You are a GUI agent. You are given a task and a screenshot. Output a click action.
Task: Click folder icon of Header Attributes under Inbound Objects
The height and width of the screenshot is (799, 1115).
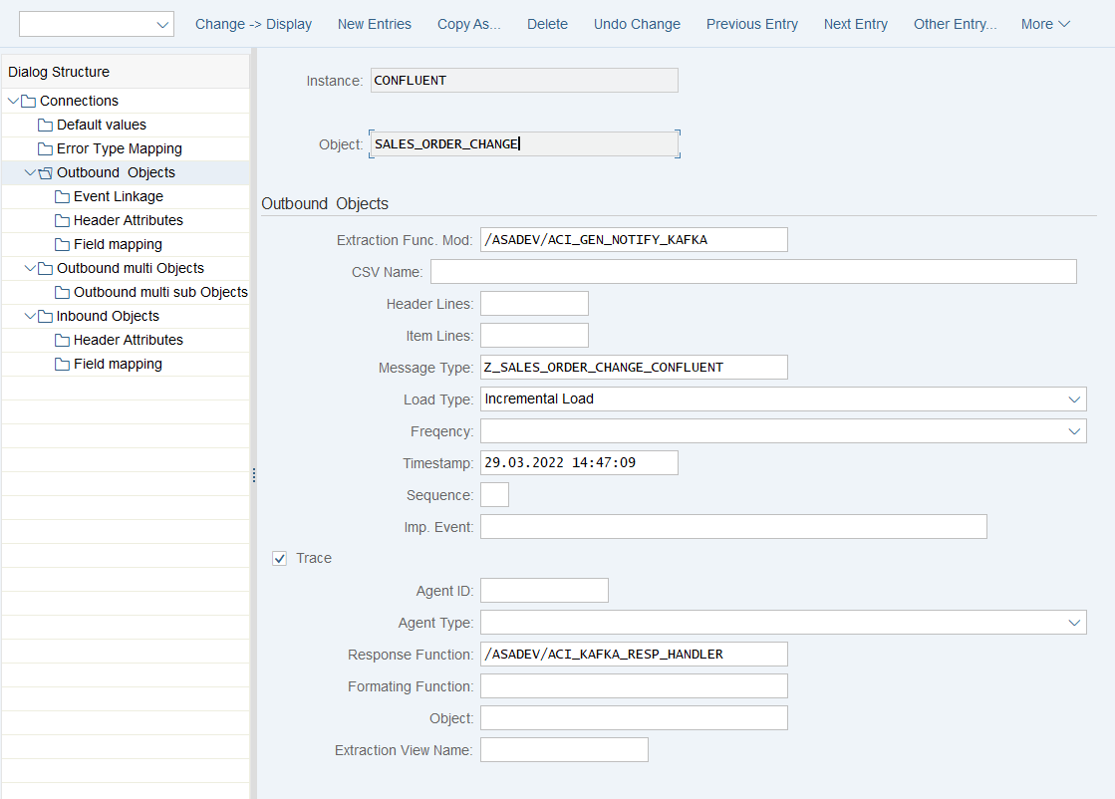[x=63, y=340]
